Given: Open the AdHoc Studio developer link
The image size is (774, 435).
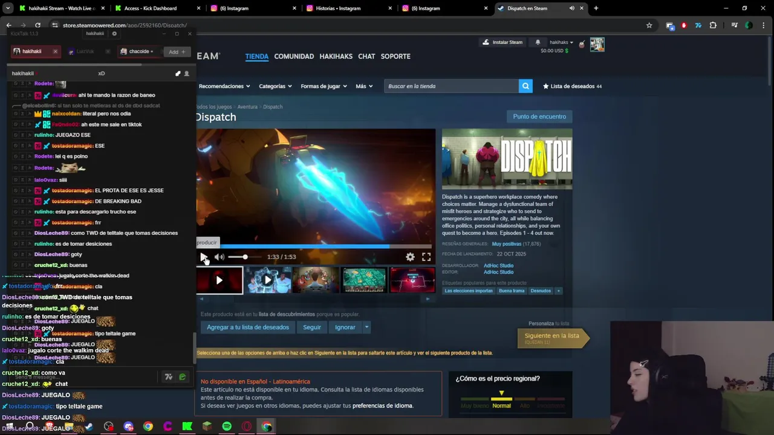Looking at the screenshot, I should [x=498, y=265].
